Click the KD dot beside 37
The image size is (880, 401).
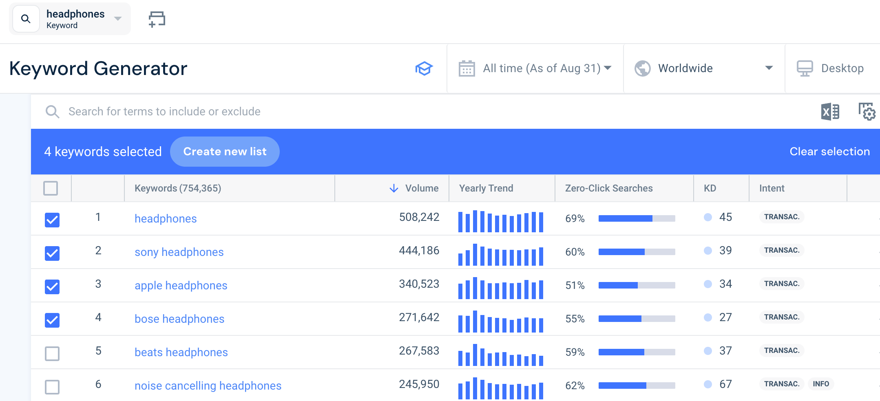708,351
